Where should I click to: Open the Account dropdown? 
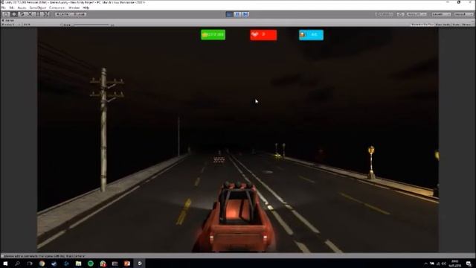point(416,14)
